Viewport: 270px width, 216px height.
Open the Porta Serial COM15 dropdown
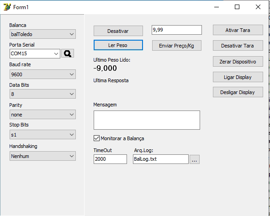click(x=35, y=53)
